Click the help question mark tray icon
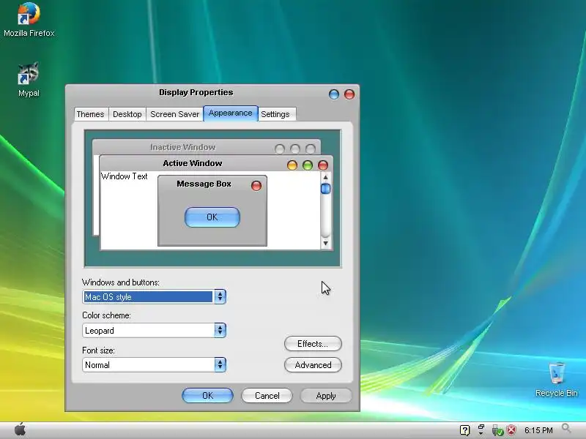 464,430
